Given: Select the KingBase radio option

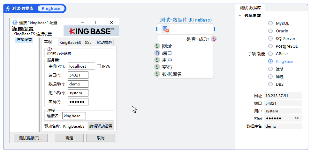Looking at the screenshot, I should click(x=270, y=61).
